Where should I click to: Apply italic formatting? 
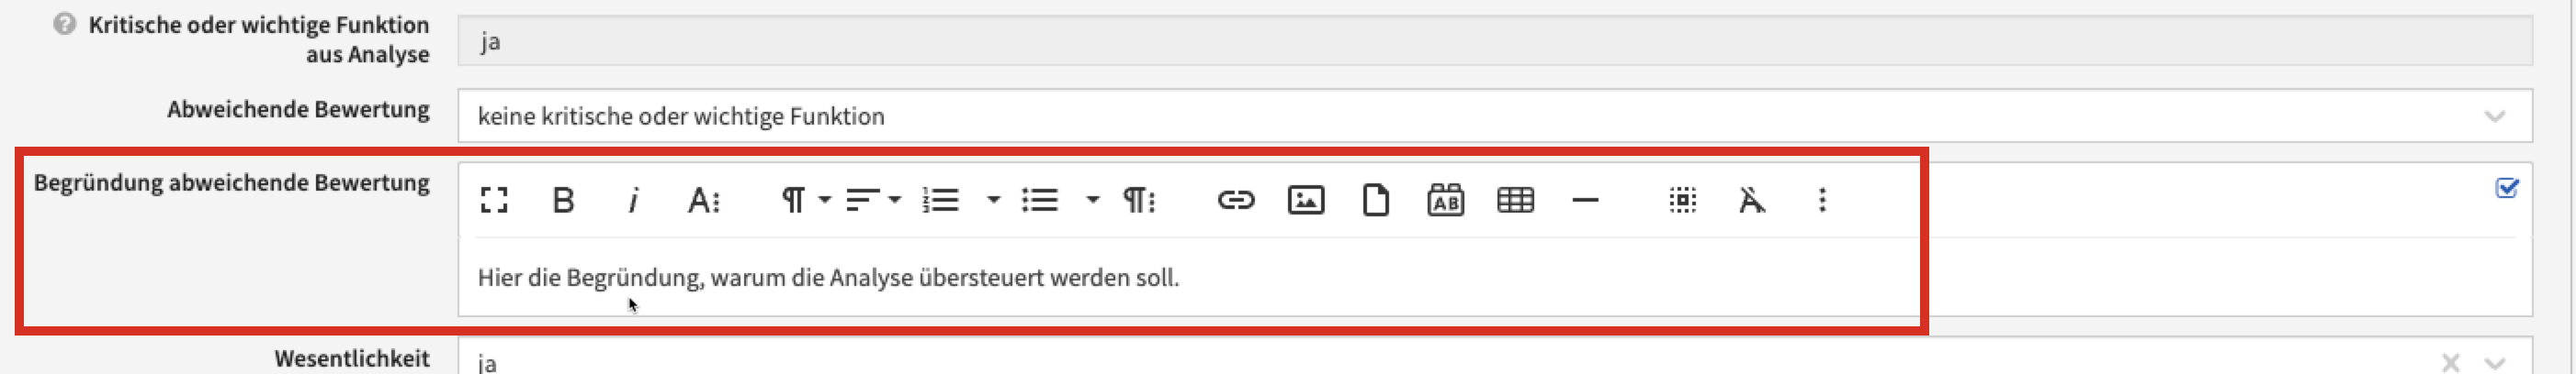coord(633,201)
